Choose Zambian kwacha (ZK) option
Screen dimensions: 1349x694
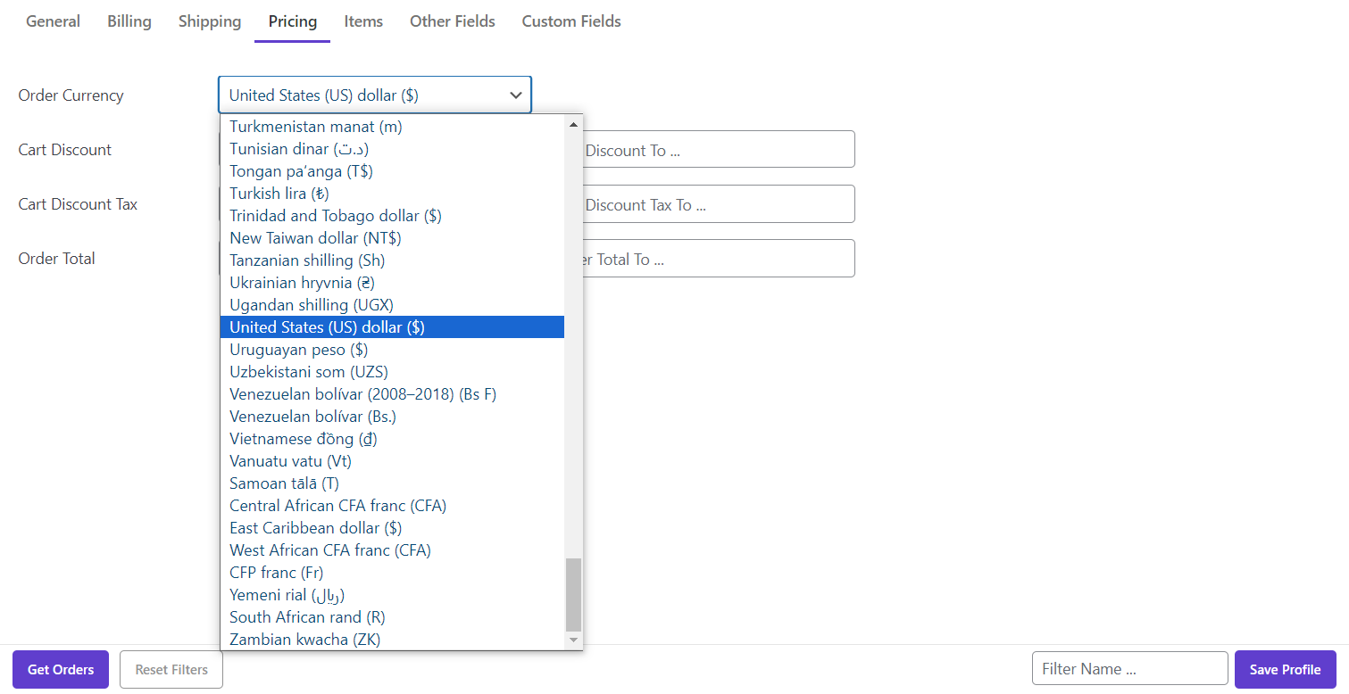[x=304, y=640]
